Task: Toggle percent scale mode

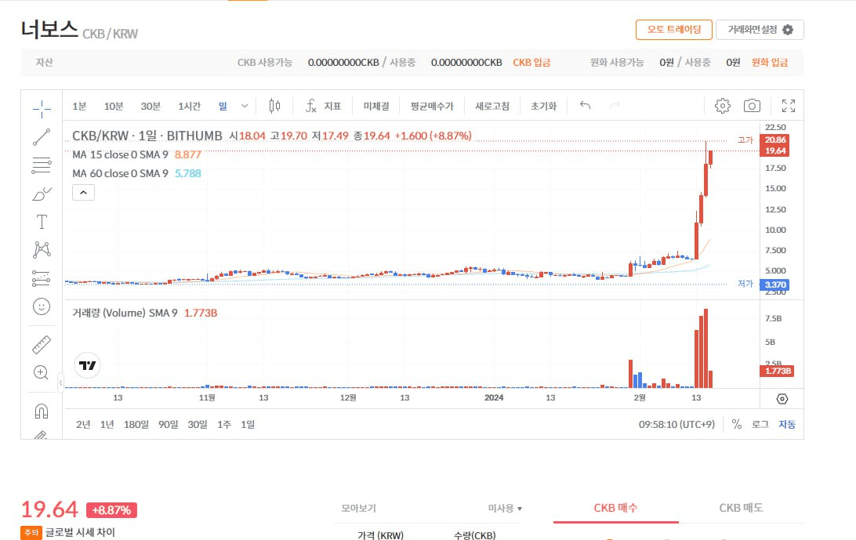Action: click(x=736, y=424)
